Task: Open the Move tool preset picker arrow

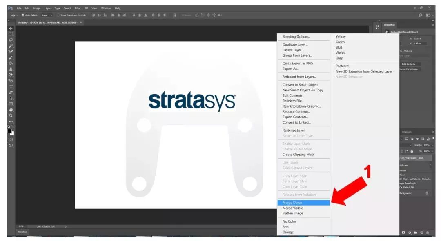Action: (x=18, y=15)
